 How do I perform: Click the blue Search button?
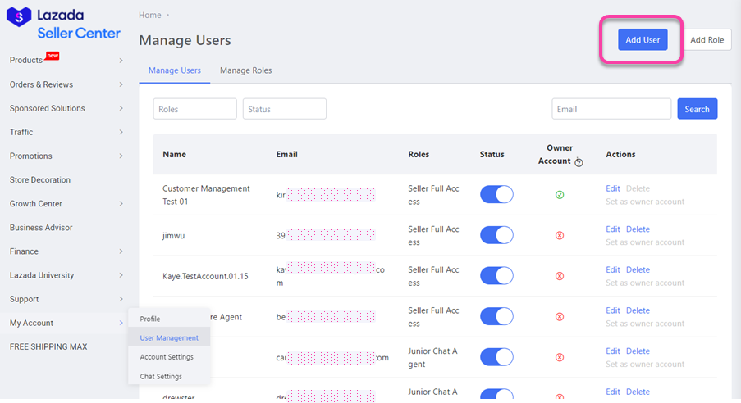[x=697, y=109]
